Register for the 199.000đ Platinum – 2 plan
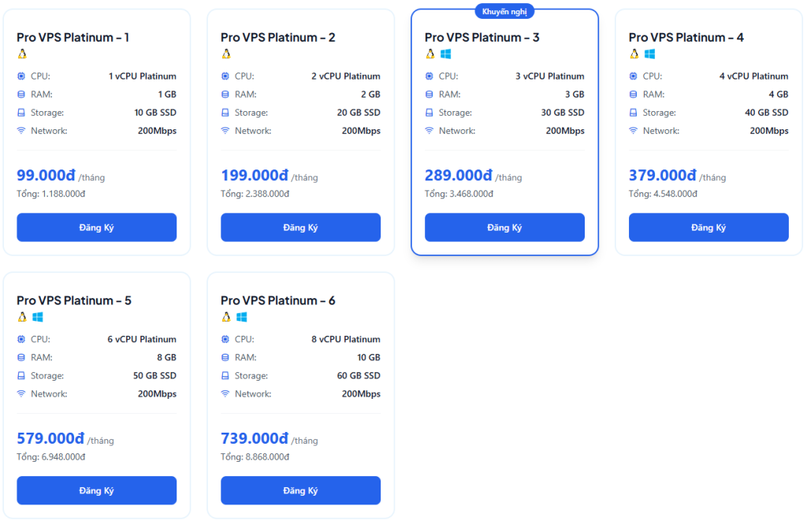Image resolution: width=807 pixels, height=521 pixels. tap(300, 228)
